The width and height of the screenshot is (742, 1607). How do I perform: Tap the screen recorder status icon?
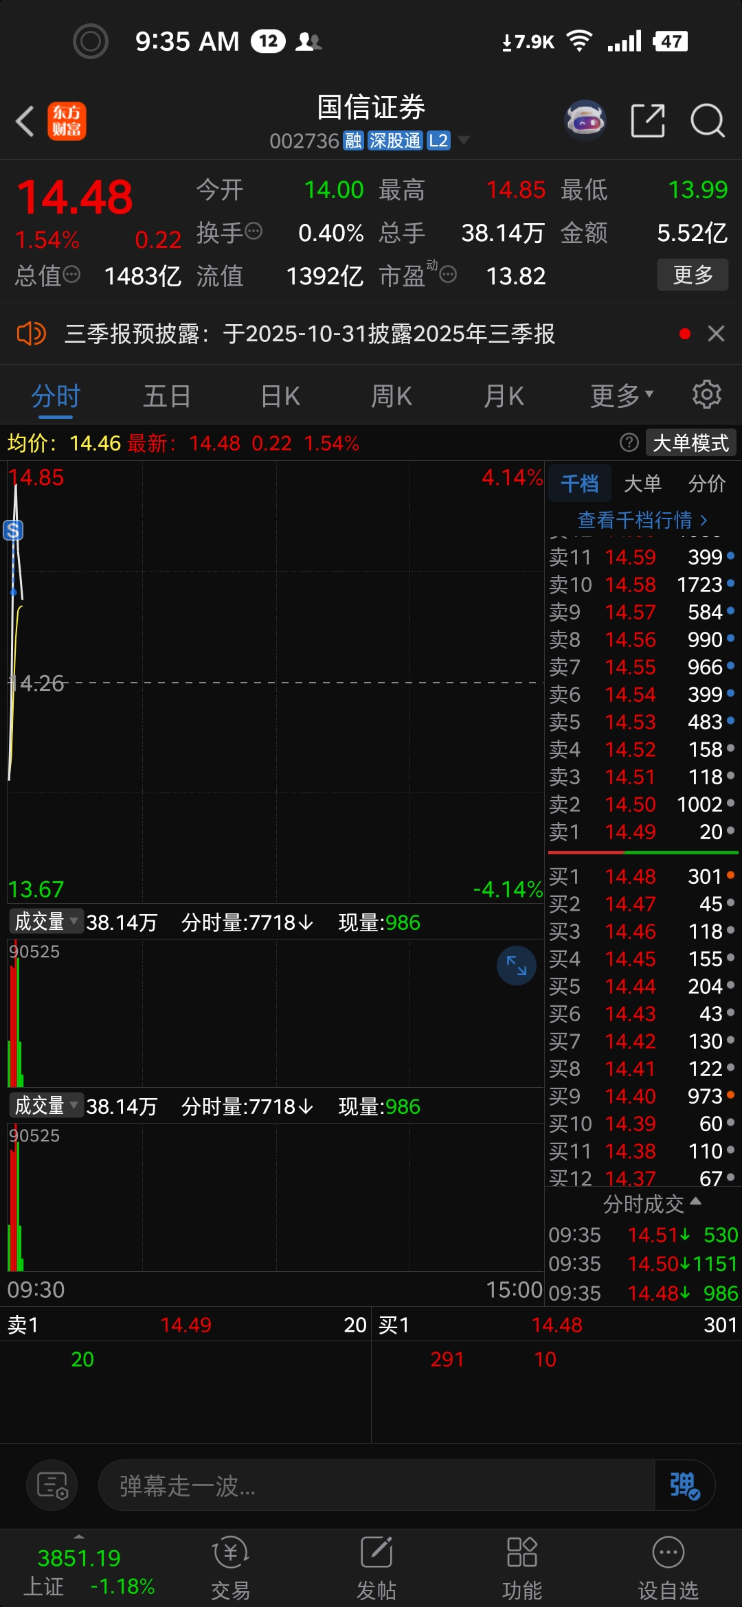point(91,41)
